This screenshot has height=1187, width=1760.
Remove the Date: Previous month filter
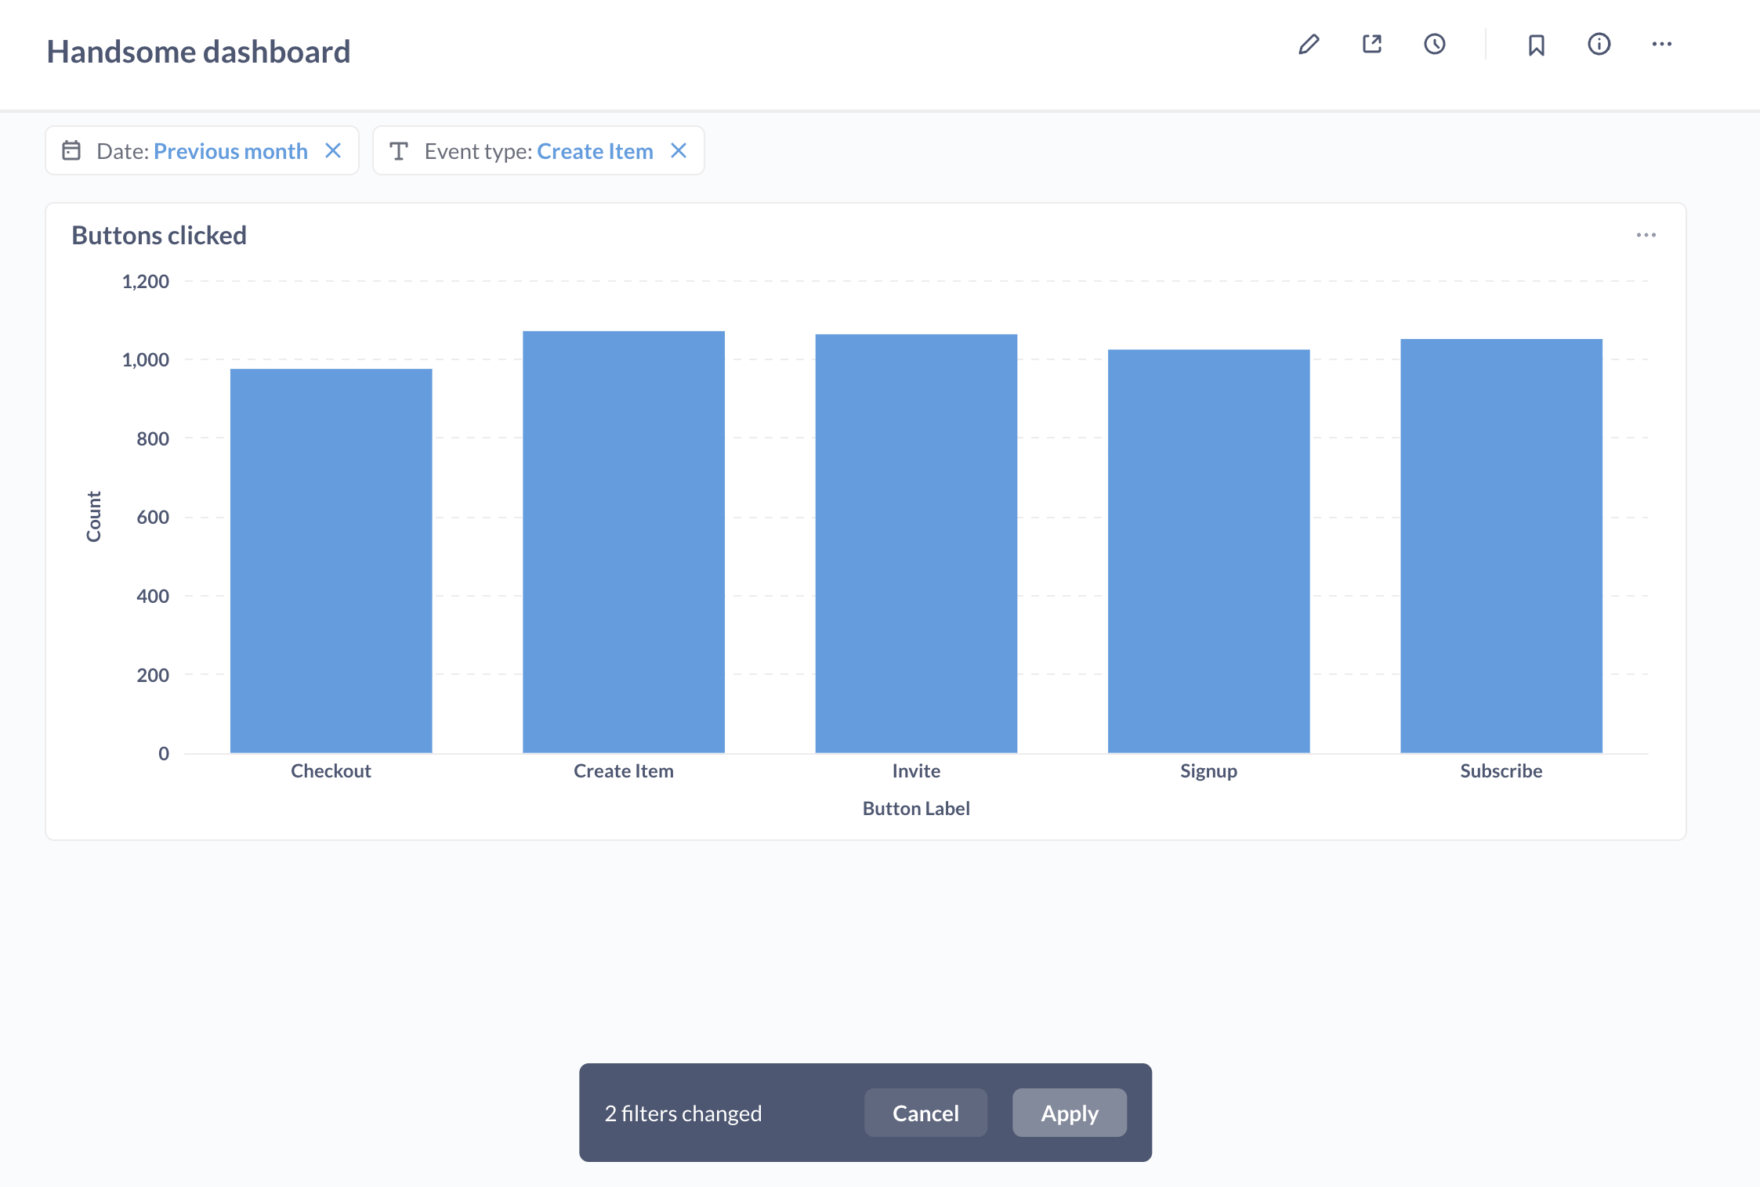pyautogui.click(x=334, y=150)
